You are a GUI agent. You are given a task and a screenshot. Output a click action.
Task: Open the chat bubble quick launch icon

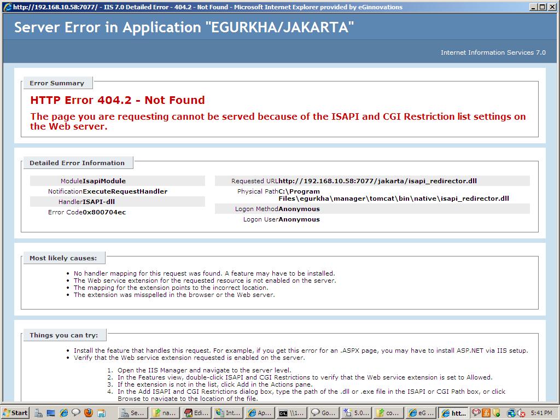(x=76, y=413)
